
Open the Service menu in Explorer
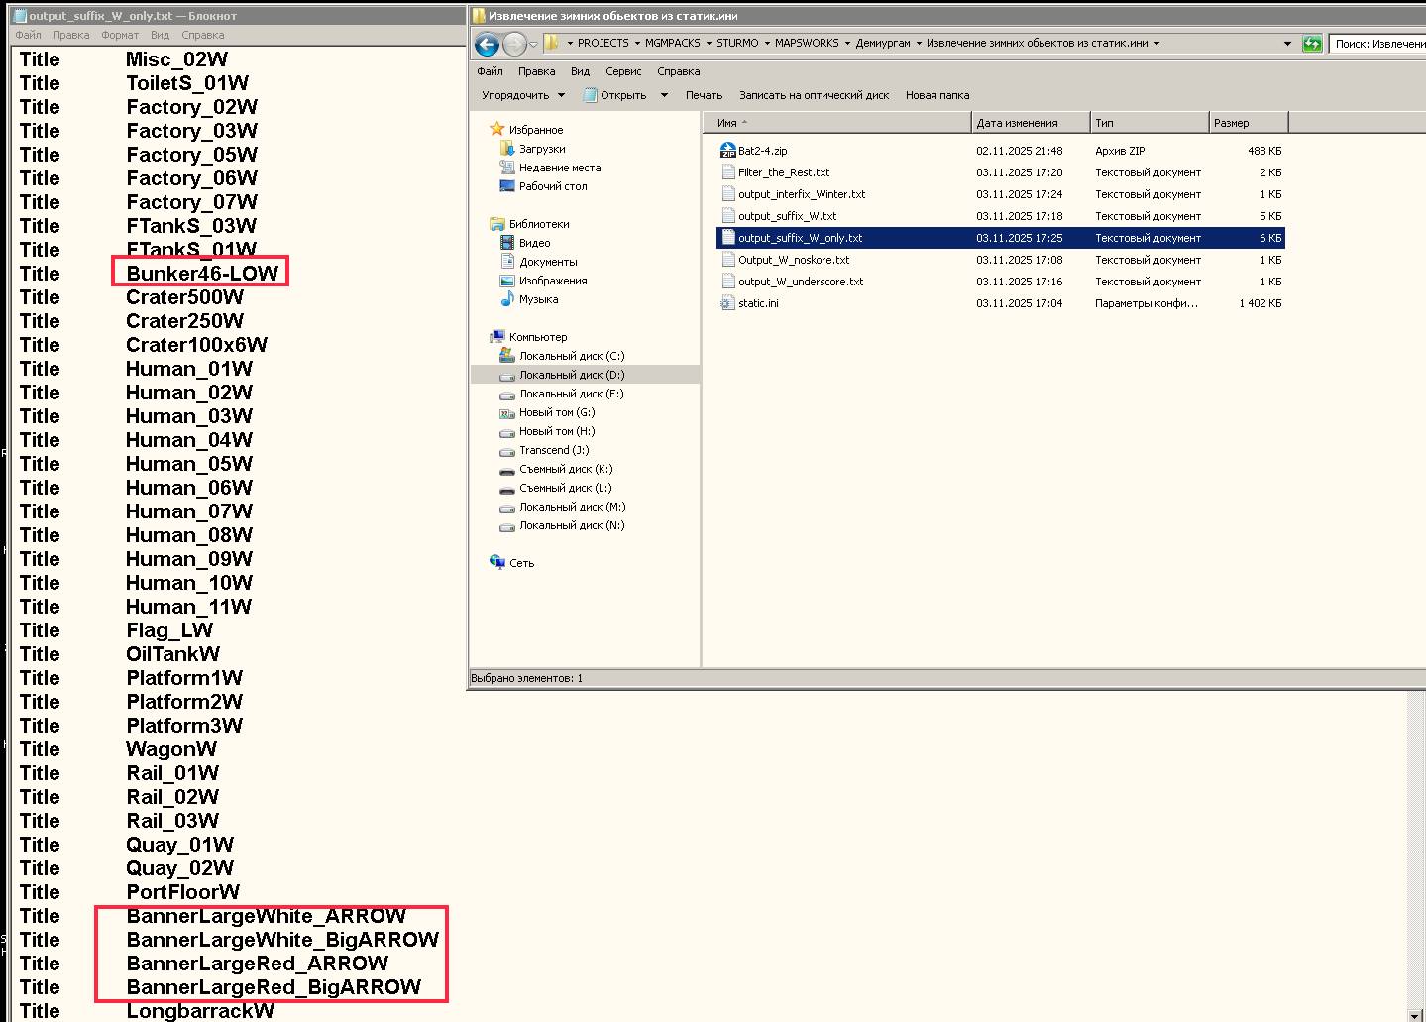pos(623,71)
